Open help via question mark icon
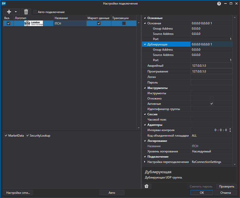The image size is (240, 198). [219, 4]
